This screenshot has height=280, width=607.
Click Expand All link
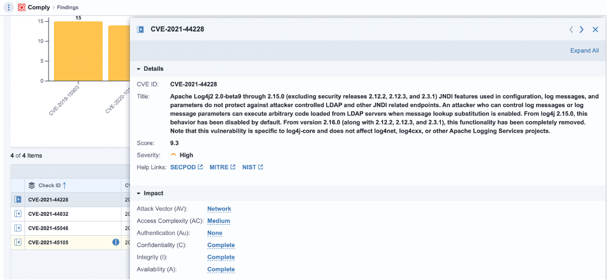pos(585,51)
